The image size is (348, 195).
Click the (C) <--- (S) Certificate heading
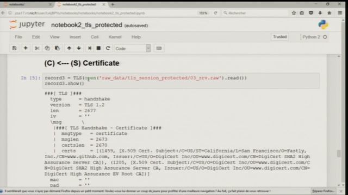point(82,63)
